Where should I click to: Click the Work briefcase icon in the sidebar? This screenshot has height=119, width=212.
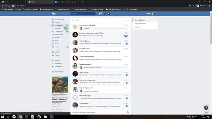pyautogui.click(x=53, y=55)
